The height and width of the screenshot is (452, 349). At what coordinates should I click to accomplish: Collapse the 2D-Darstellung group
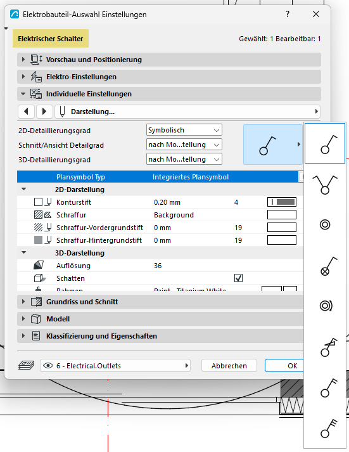(24, 189)
